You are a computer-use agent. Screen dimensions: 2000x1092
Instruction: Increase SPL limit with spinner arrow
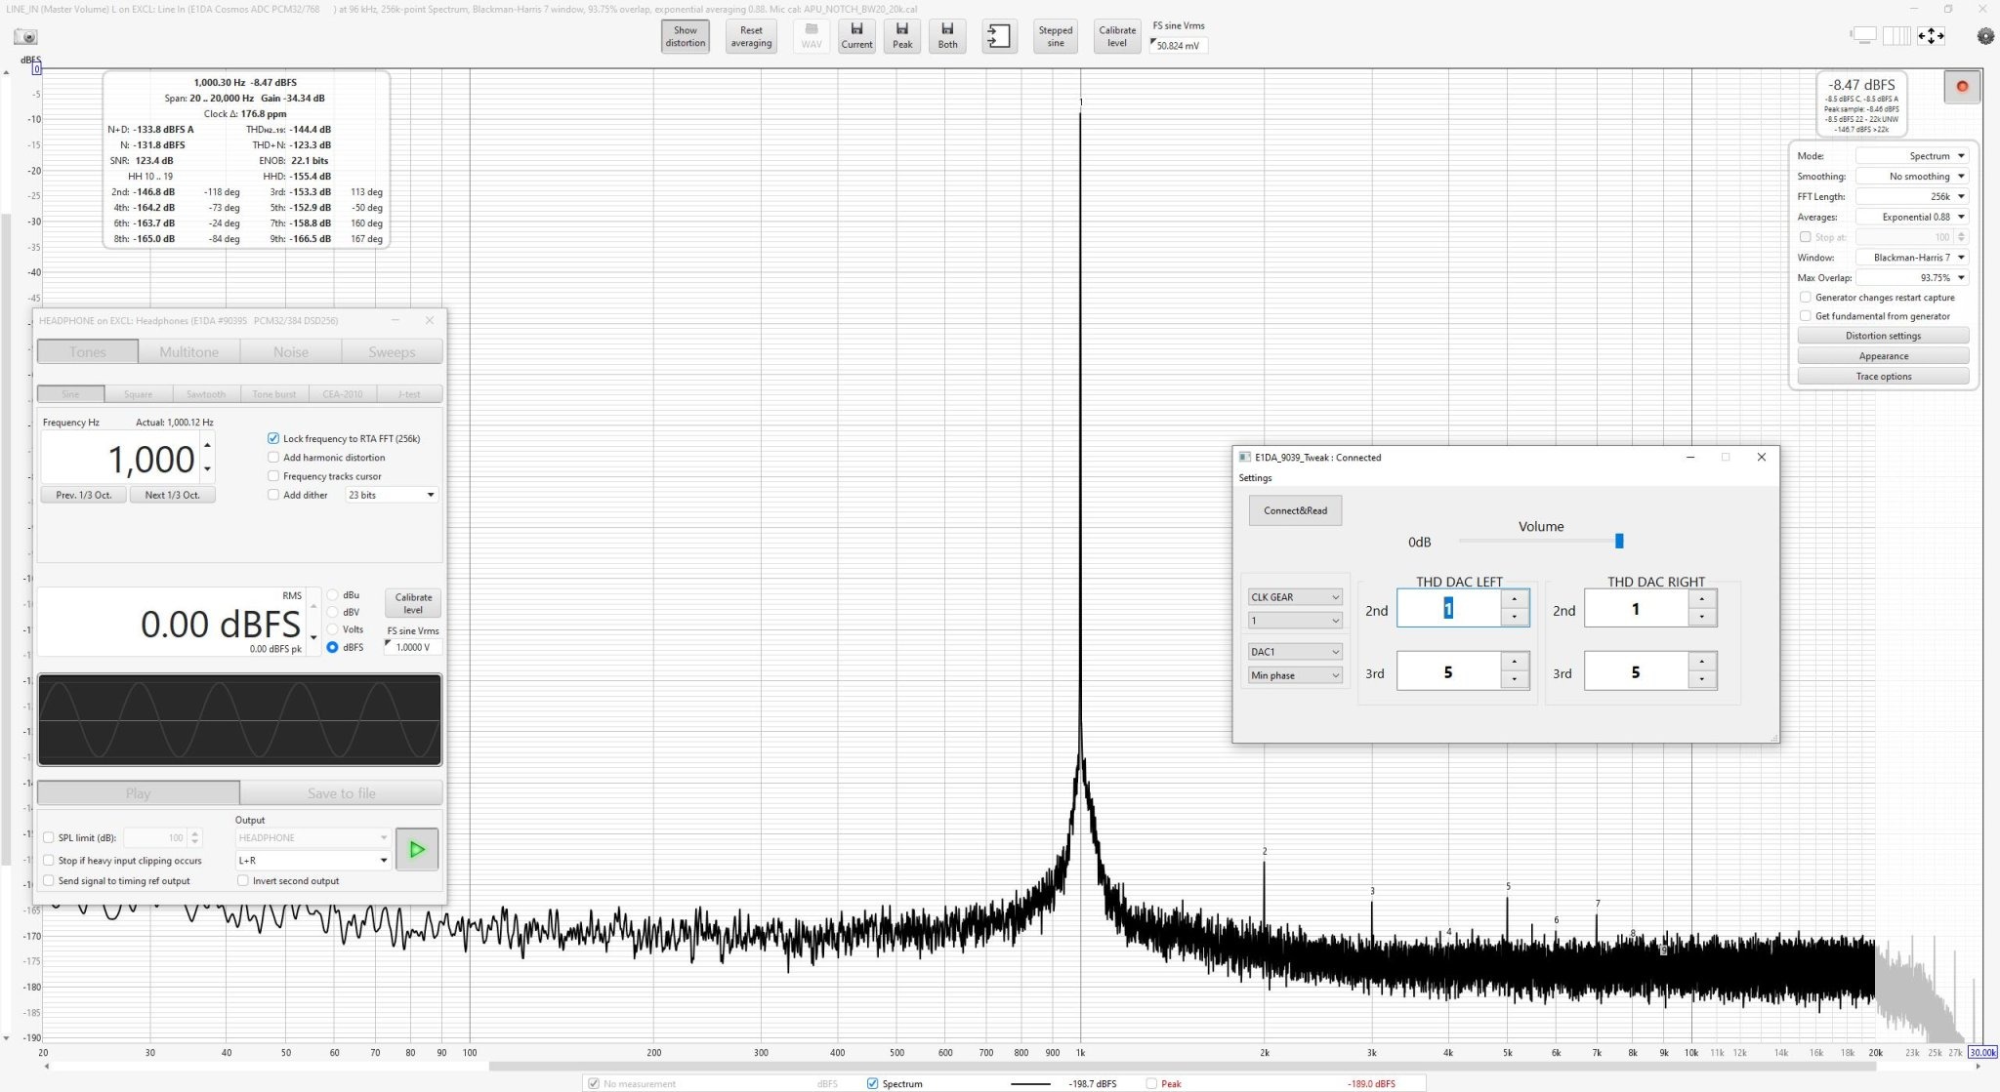[x=195, y=833]
